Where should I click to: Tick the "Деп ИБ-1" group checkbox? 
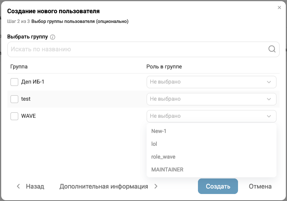[14, 82]
